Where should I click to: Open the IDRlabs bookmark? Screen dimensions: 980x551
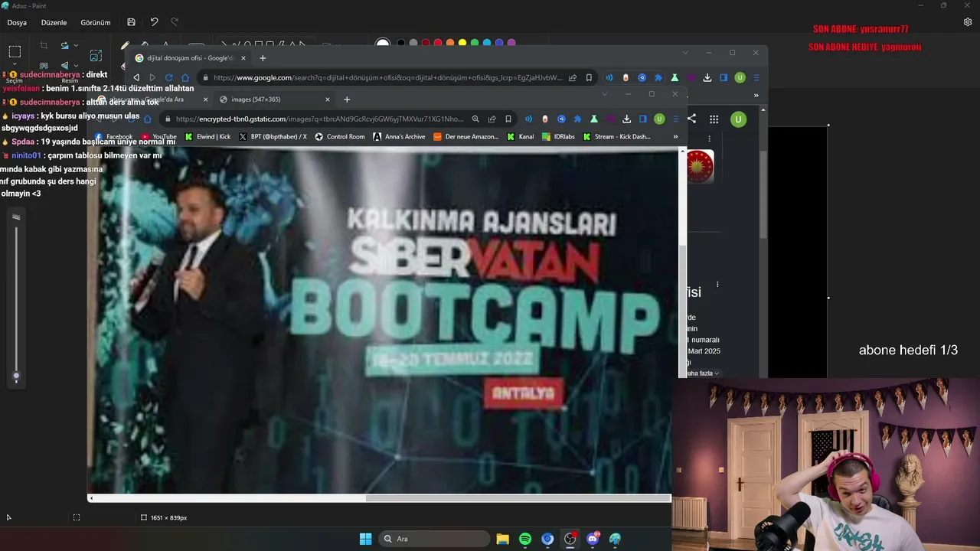point(558,137)
